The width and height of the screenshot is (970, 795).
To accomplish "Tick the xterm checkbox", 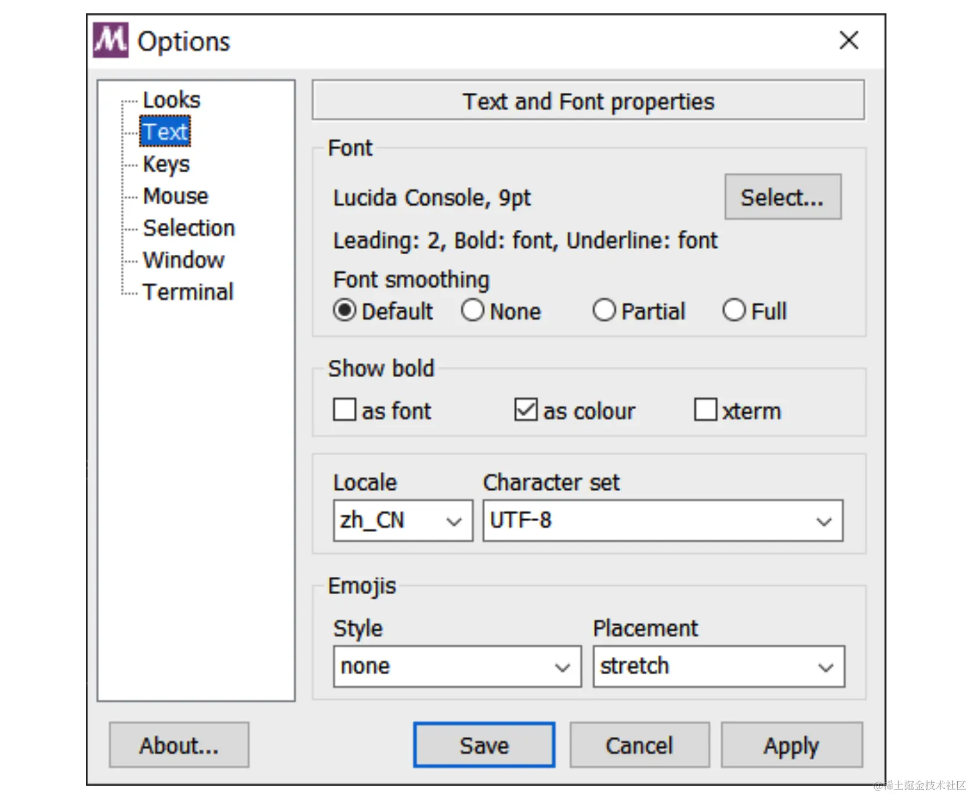I will pos(705,410).
